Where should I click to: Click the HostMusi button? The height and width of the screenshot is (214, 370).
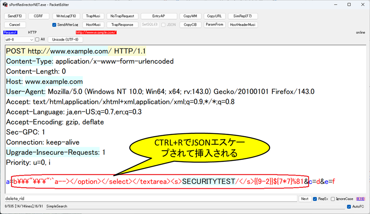[93, 25]
